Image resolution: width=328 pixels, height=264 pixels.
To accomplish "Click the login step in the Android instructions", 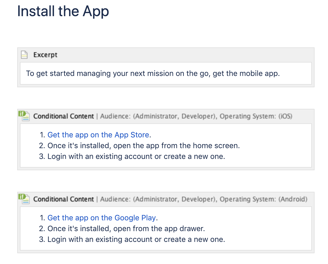I will click(x=136, y=239).
